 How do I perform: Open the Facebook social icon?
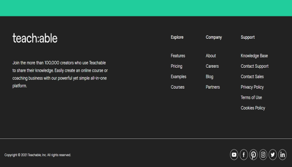[x=243, y=155]
